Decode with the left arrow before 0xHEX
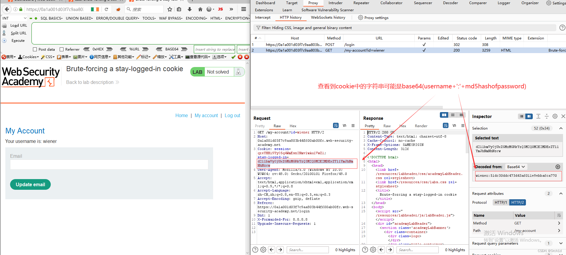The image size is (566, 255). click(86, 49)
